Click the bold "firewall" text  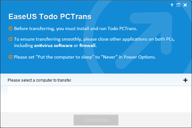click(x=88, y=46)
